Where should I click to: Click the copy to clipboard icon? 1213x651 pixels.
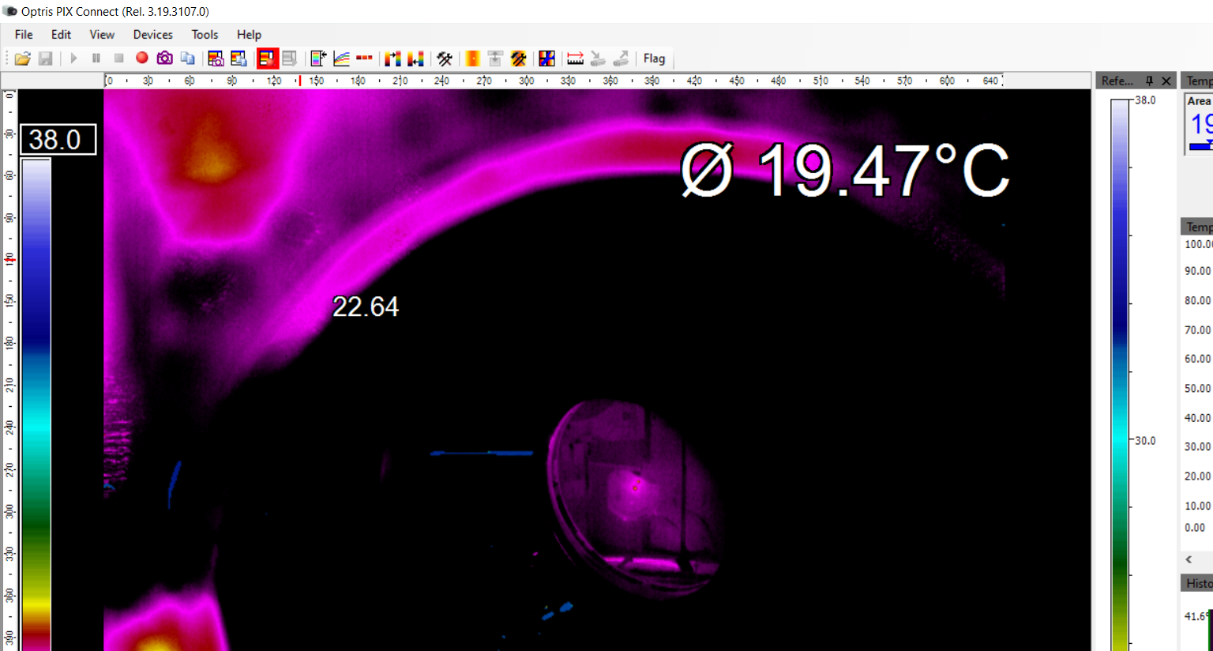point(187,58)
